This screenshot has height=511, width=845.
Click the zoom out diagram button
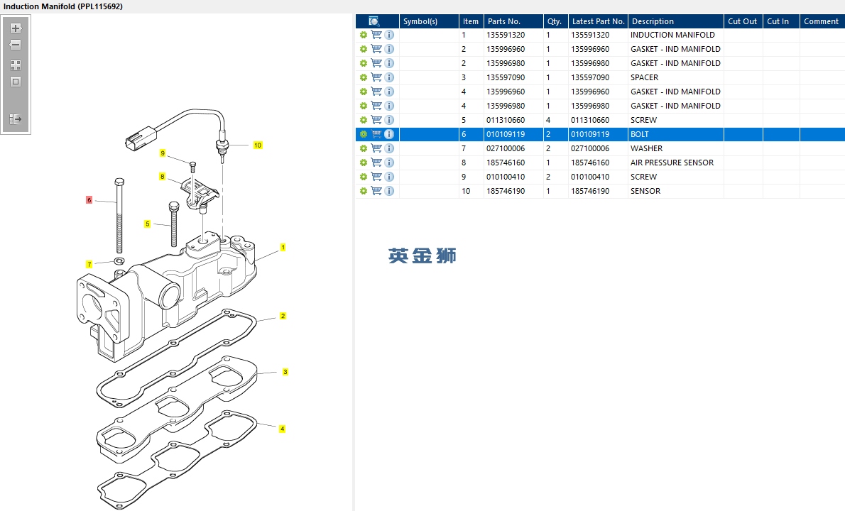click(16, 45)
